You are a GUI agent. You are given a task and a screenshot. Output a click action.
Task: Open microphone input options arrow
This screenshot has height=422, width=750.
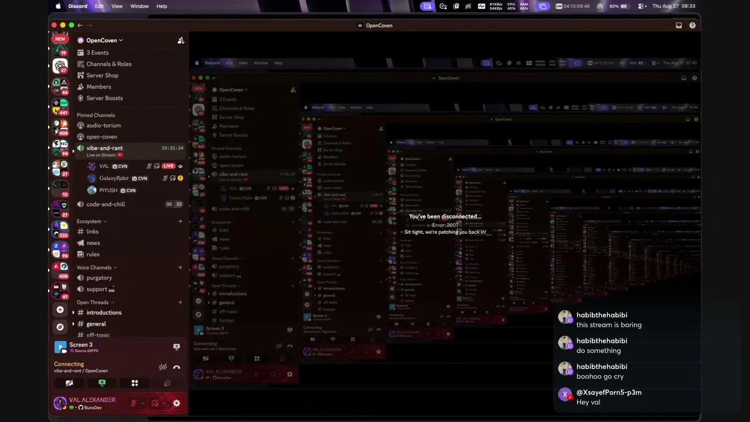(x=142, y=403)
